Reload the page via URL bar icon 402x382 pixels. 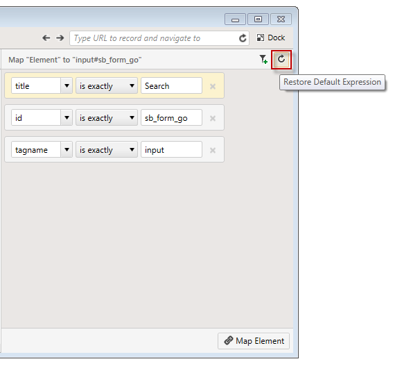[x=243, y=38]
